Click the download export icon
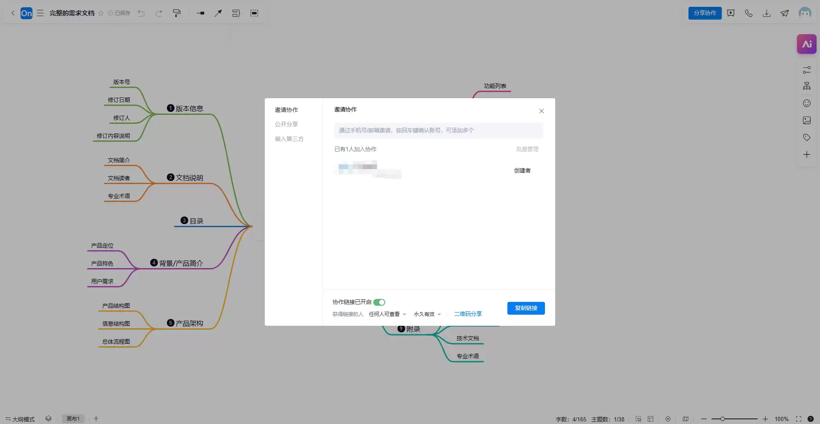This screenshot has height=424, width=820. coord(767,13)
